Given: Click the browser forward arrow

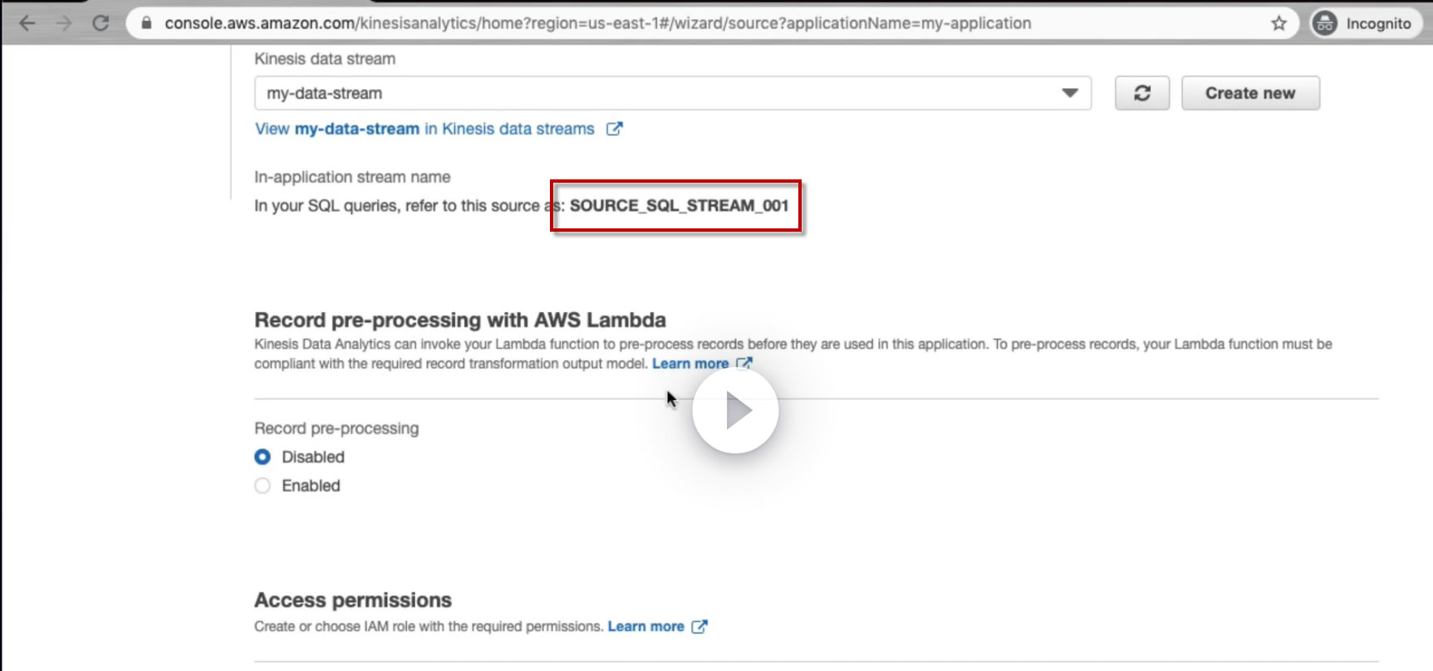Looking at the screenshot, I should click(x=64, y=23).
